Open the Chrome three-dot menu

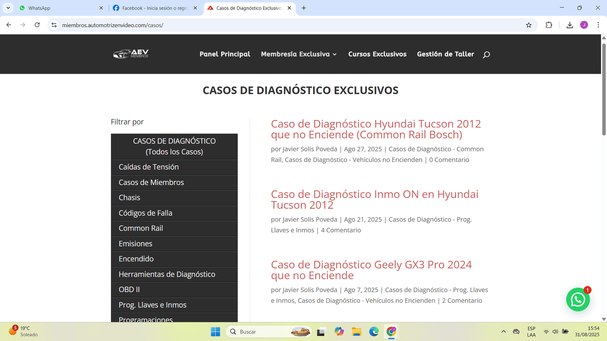(x=598, y=25)
